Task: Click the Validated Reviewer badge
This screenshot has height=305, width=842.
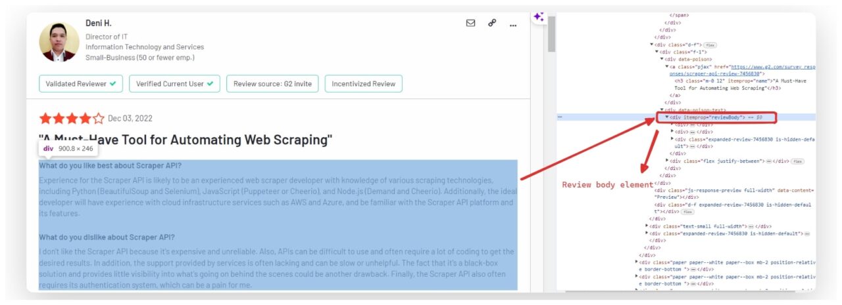Action: 82,84
